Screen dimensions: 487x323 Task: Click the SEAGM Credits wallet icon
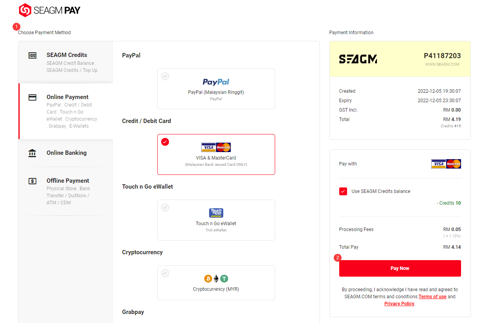tap(32, 55)
